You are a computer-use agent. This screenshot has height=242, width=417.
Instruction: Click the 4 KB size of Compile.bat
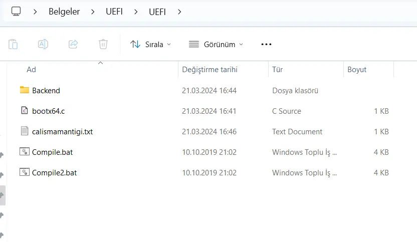[381, 152]
